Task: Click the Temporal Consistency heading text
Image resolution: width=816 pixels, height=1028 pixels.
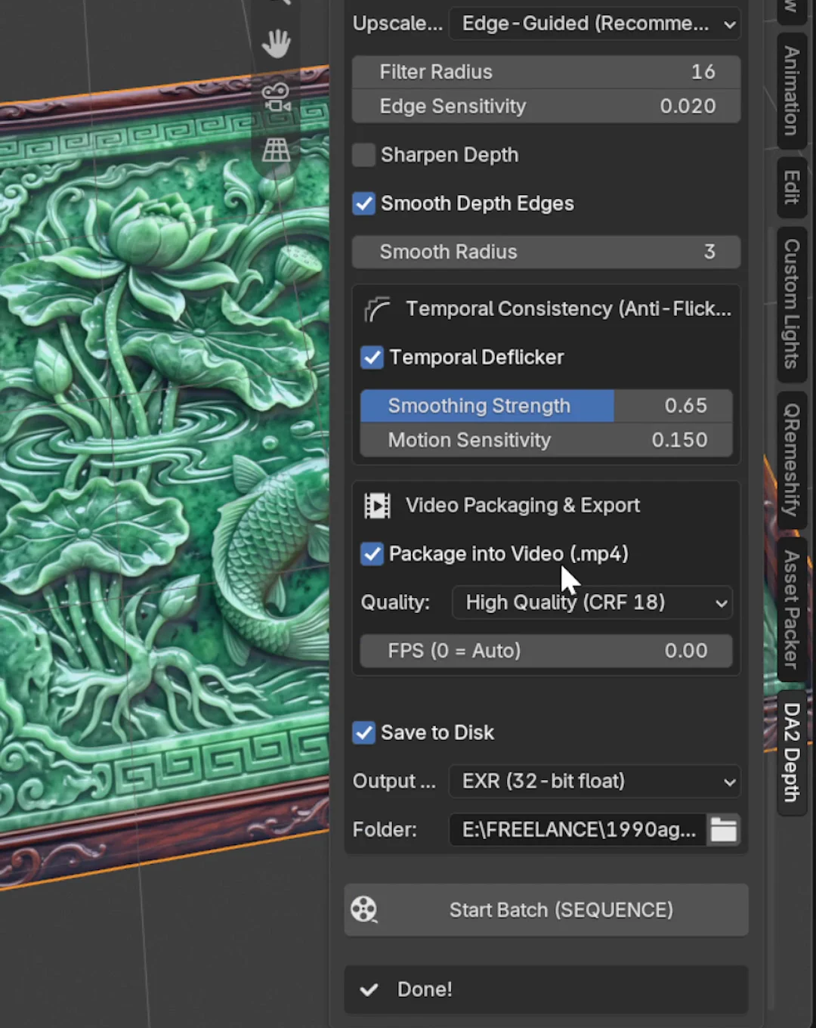Action: [568, 309]
